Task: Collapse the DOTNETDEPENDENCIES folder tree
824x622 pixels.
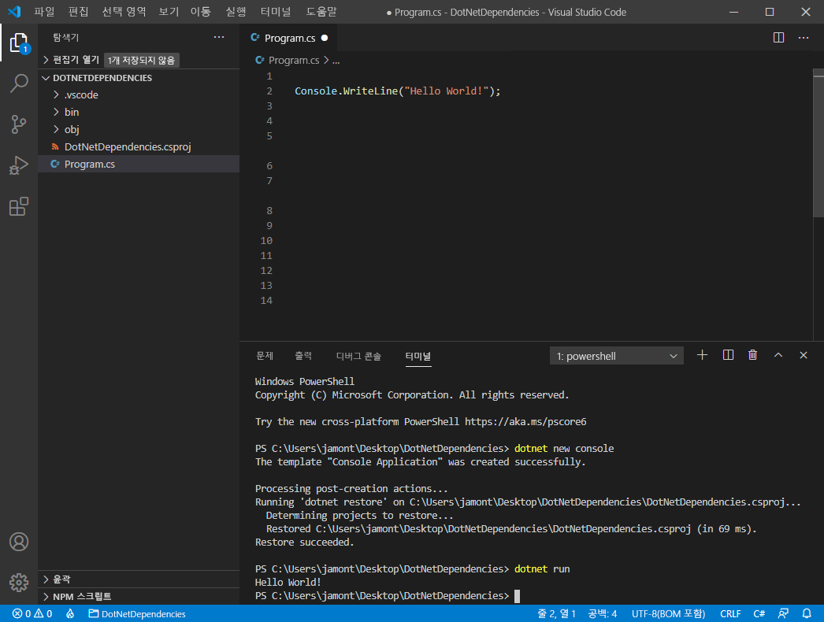Action: [x=46, y=77]
